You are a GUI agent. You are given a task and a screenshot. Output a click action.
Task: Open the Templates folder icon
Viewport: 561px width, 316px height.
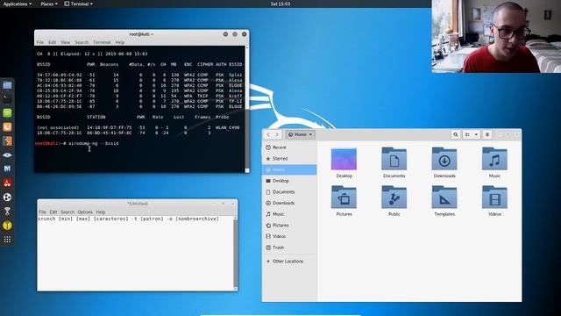[444, 197]
